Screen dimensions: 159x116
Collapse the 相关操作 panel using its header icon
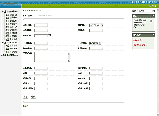[153, 35]
